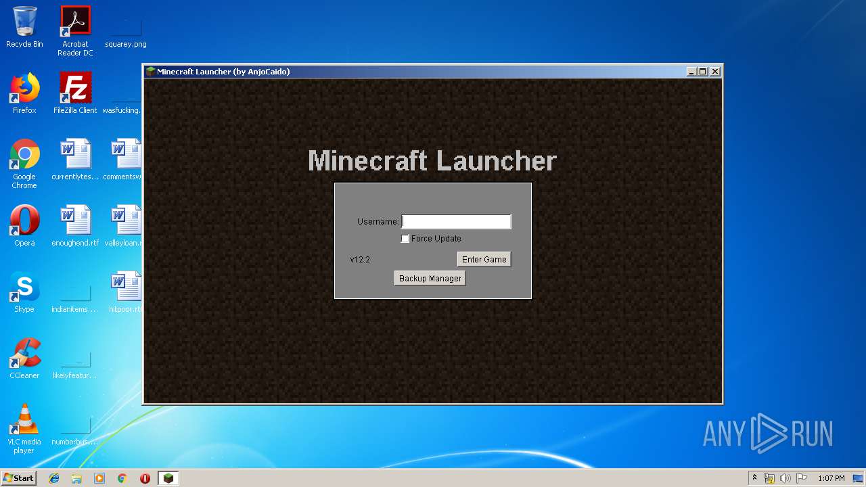Open Windows Media Player from taskbar
The image size is (866, 487).
(x=99, y=478)
